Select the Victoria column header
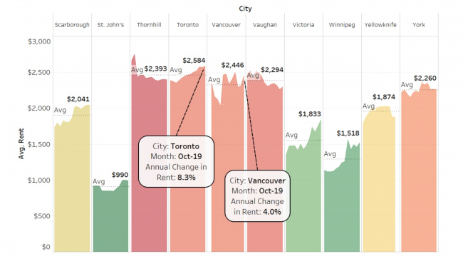 pyautogui.click(x=303, y=25)
